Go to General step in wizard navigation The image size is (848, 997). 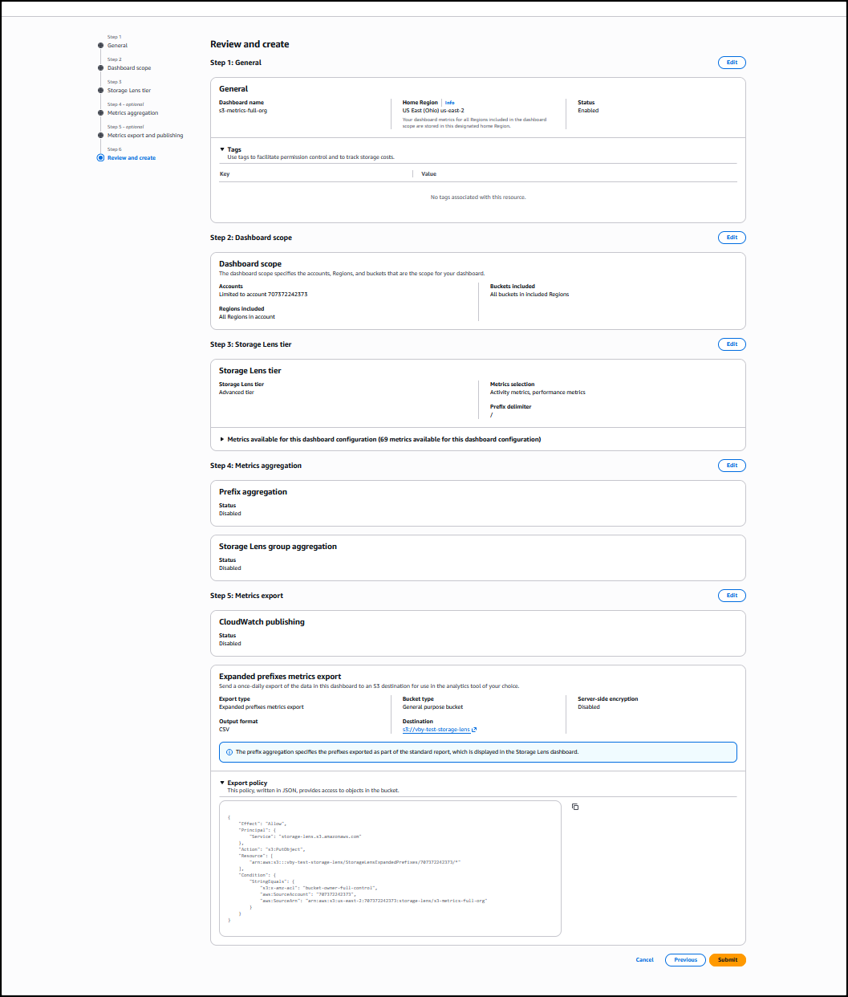118,46
